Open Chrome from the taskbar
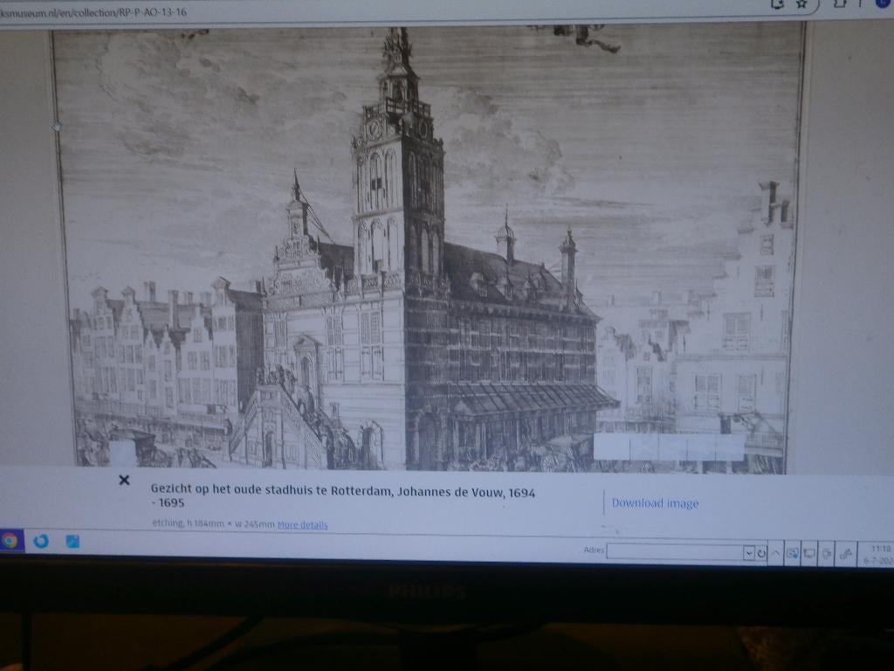894x671 pixels. [9, 540]
